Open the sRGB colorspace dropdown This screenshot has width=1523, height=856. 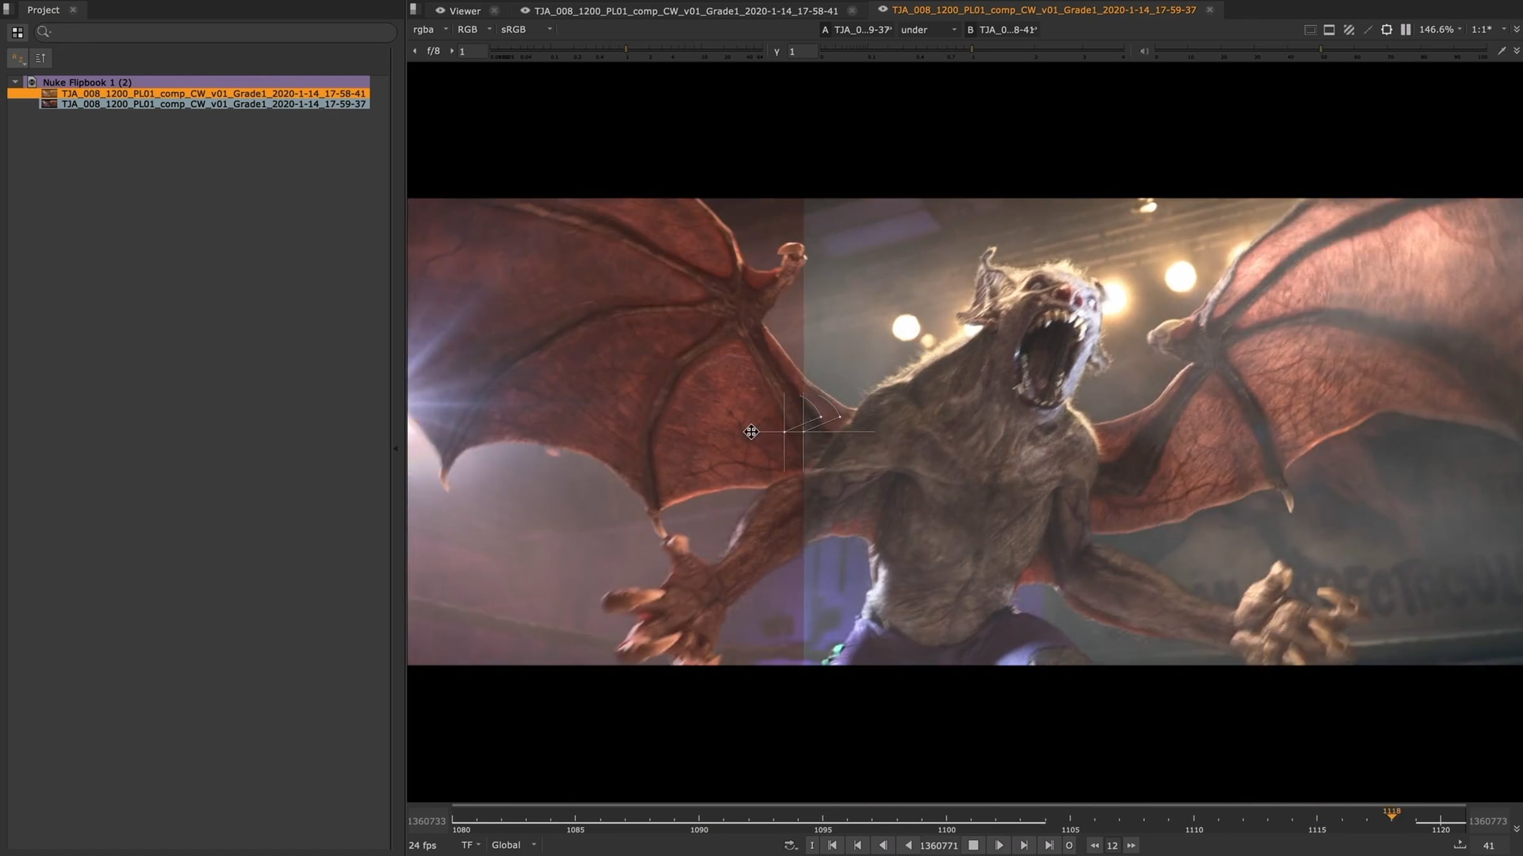pyautogui.click(x=527, y=30)
